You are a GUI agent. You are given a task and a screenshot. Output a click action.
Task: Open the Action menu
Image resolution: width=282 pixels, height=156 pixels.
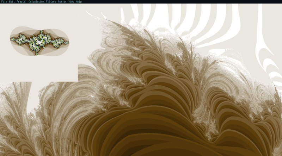coord(62,2)
